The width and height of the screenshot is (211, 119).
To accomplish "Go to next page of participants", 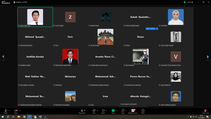I will click(208, 57).
